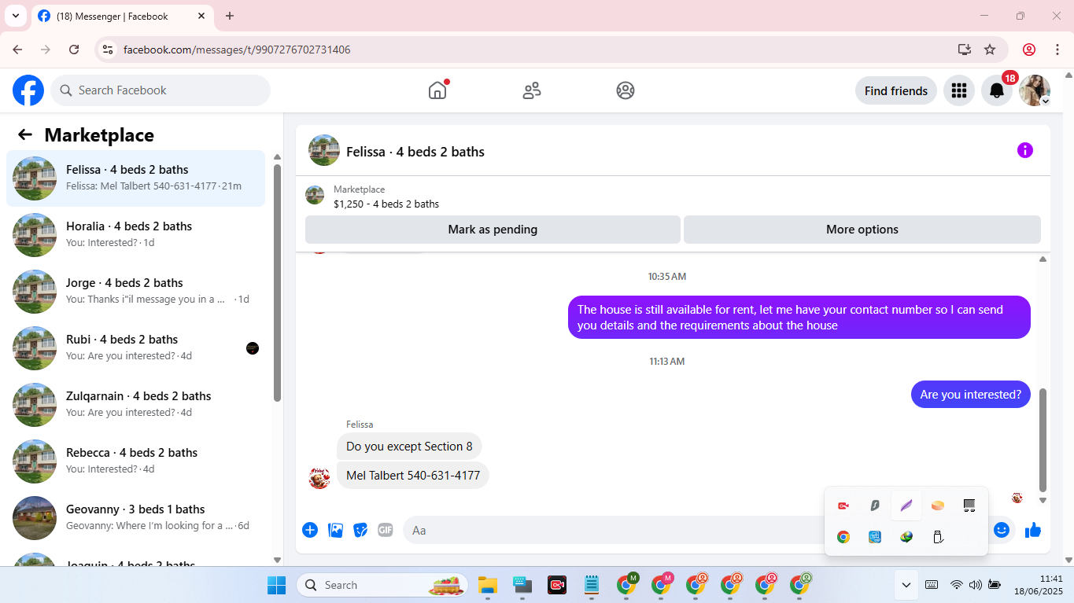Choose a sticker in the composer
1074x603 pixels.
tap(360, 530)
